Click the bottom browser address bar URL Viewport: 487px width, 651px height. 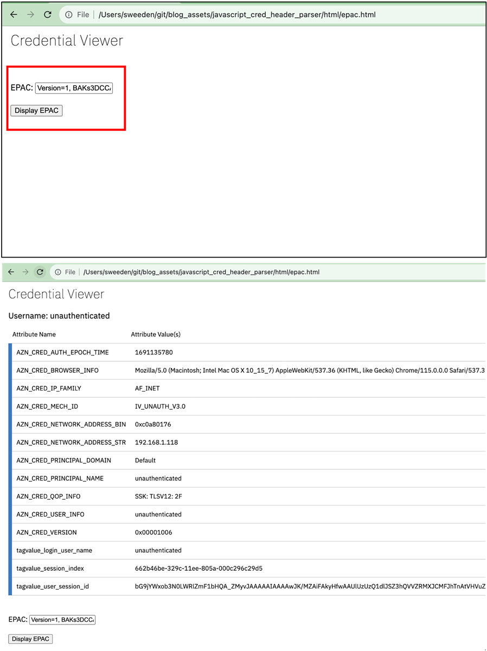(x=202, y=272)
